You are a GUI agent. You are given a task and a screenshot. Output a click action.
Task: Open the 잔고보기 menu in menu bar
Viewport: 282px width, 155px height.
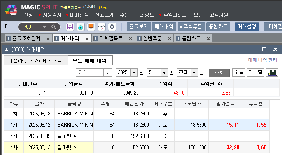[x=104, y=15]
